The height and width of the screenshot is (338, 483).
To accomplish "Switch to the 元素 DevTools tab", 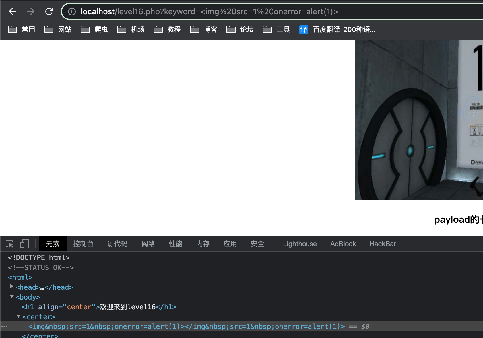I will click(x=53, y=244).
